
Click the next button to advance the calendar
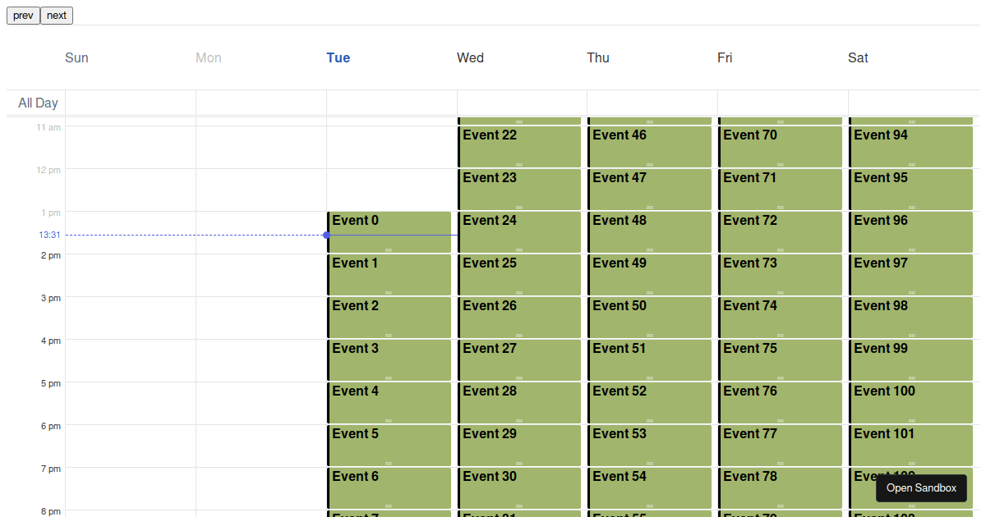[x=55, y=15]
